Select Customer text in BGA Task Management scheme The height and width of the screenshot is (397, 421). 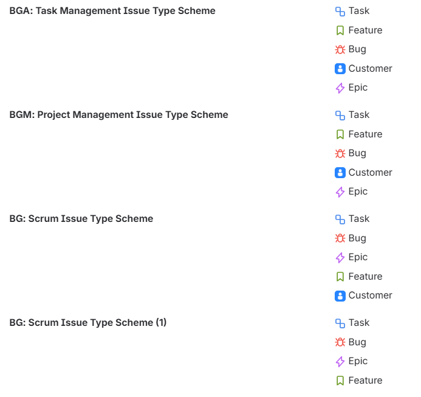click(x=370, y=69)
